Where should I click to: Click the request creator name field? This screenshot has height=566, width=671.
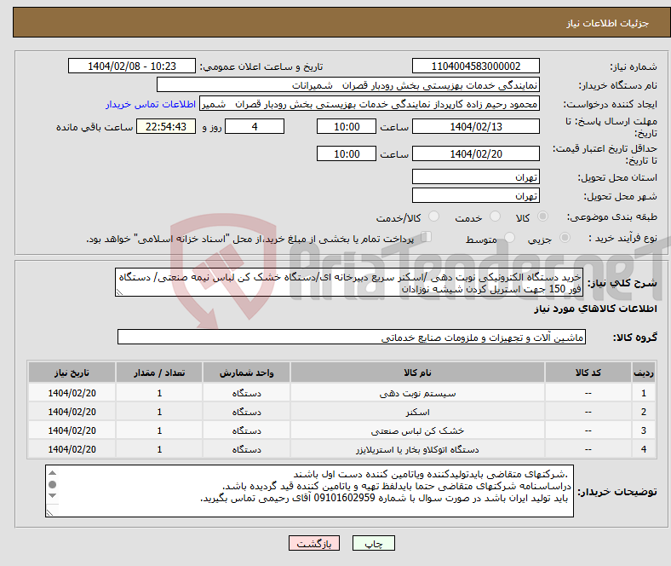(x=370, y=104)
